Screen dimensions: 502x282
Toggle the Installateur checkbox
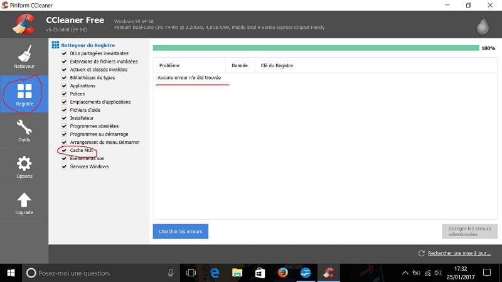point(64,118)
